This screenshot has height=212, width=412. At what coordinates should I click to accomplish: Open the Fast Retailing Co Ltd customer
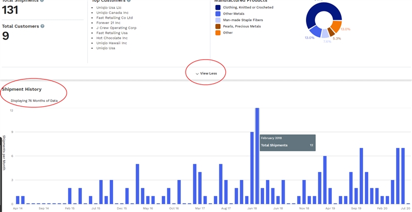tap(114, 18)
